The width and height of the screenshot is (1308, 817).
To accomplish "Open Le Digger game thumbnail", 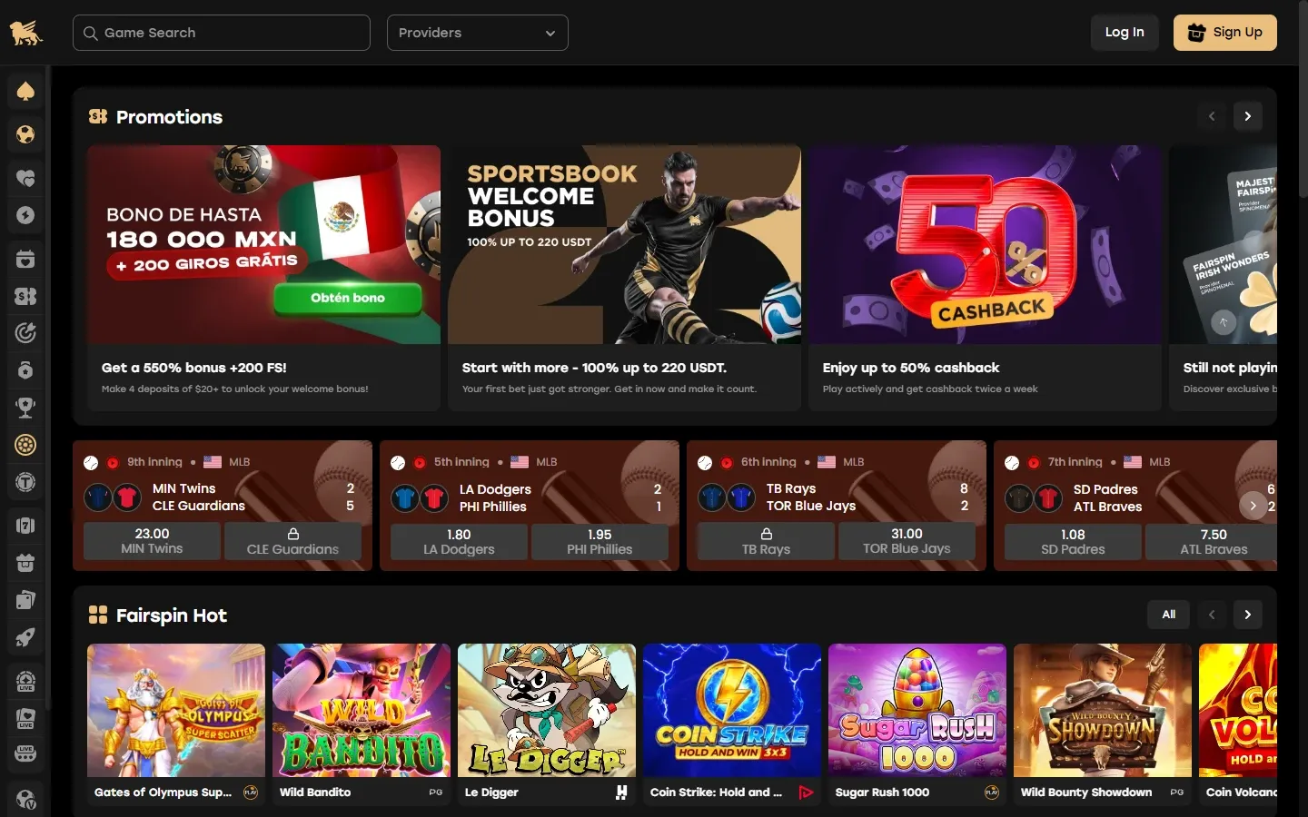I will (547, 710).
